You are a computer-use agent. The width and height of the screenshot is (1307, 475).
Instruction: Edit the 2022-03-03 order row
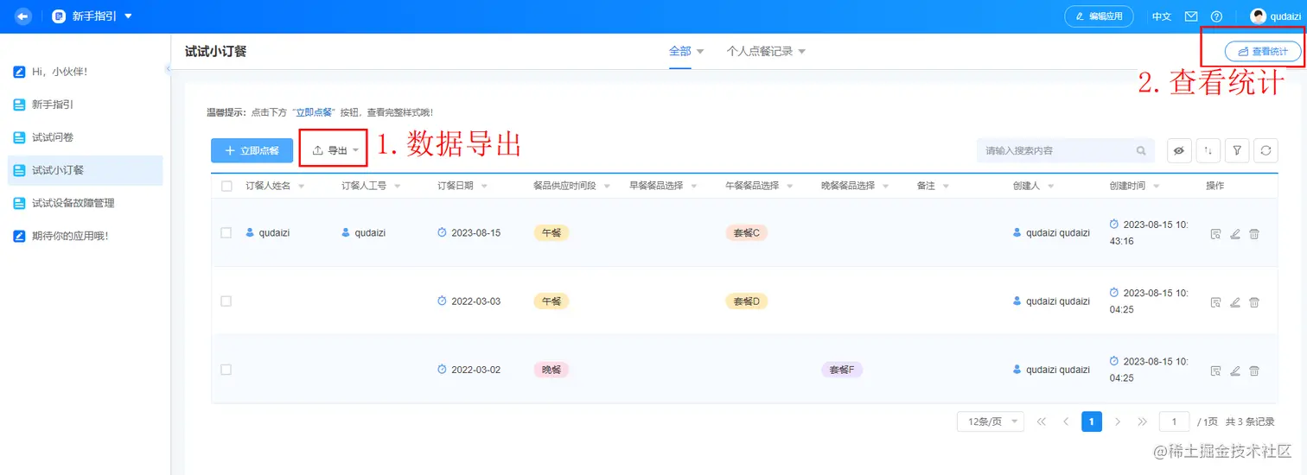pyautogui.click(x=1234, y=301)
